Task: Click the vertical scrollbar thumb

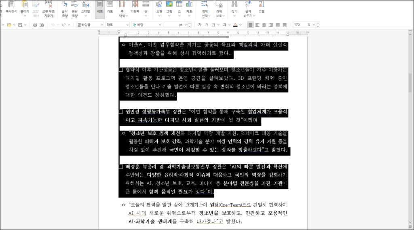Action: [x=410, y=83]
